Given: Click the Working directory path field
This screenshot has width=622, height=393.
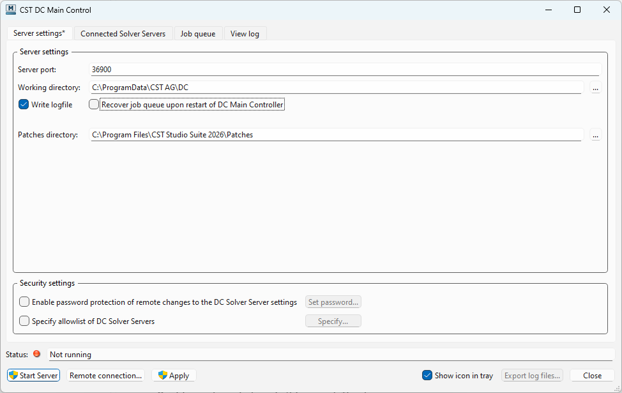Looking at the screenshot, I should pos(336,88).
